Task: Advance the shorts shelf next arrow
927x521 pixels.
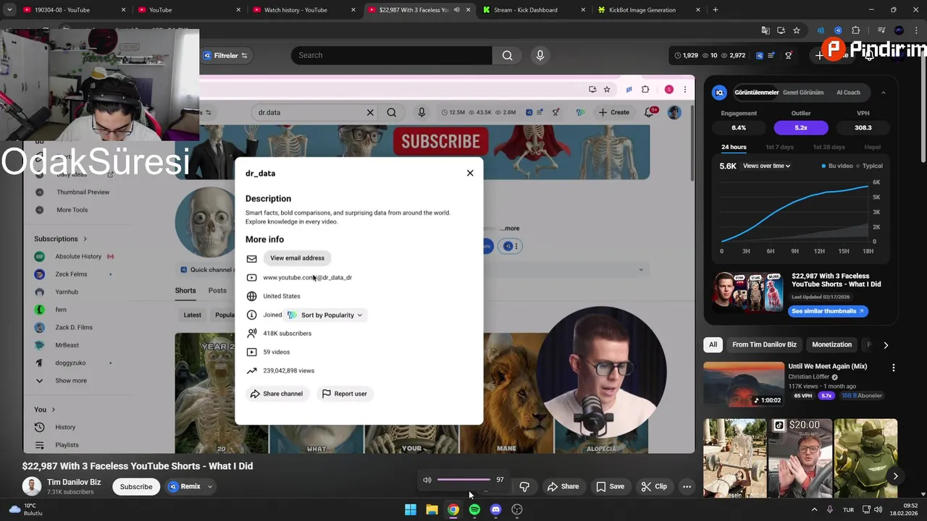Action: 895,476
